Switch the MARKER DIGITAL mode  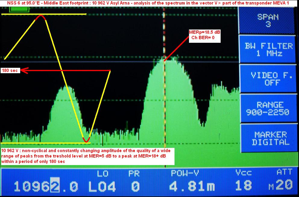[269, 138]
